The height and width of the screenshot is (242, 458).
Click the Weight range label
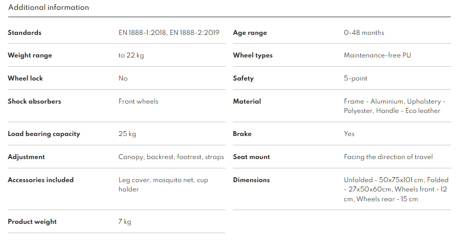click(x=30, y=55)
